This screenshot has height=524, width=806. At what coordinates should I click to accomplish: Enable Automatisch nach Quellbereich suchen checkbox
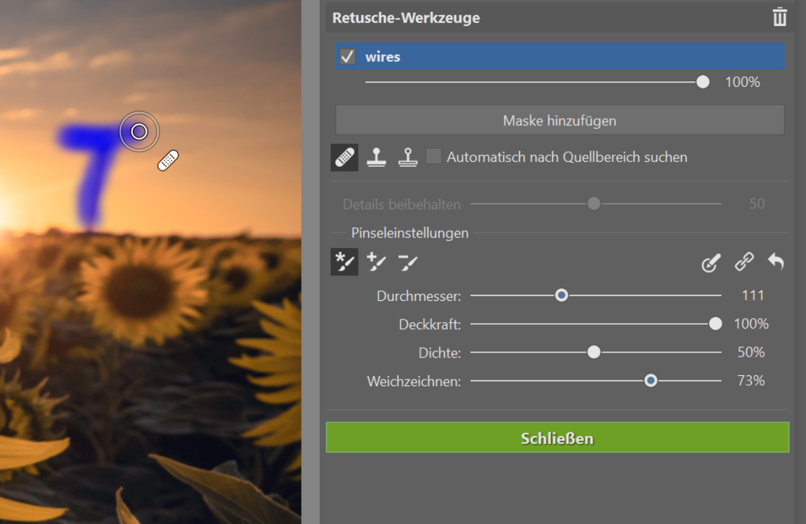pyautogui.click(x=434, y=156)
